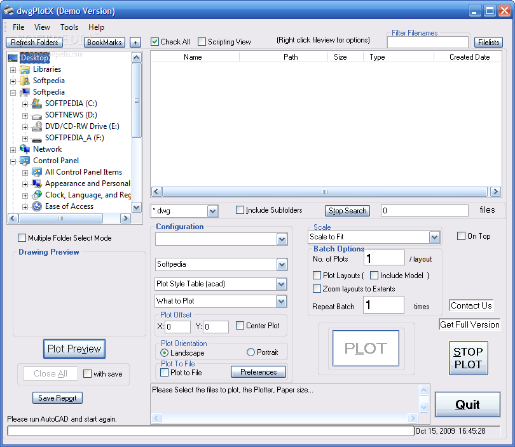Viewport: 515px width, 447px height.
Task: Click the BookMarks button
Action: 104,43
